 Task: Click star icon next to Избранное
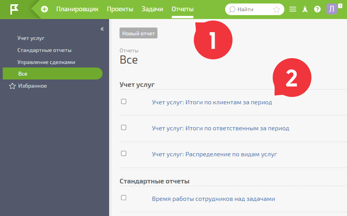click(12, 86)
